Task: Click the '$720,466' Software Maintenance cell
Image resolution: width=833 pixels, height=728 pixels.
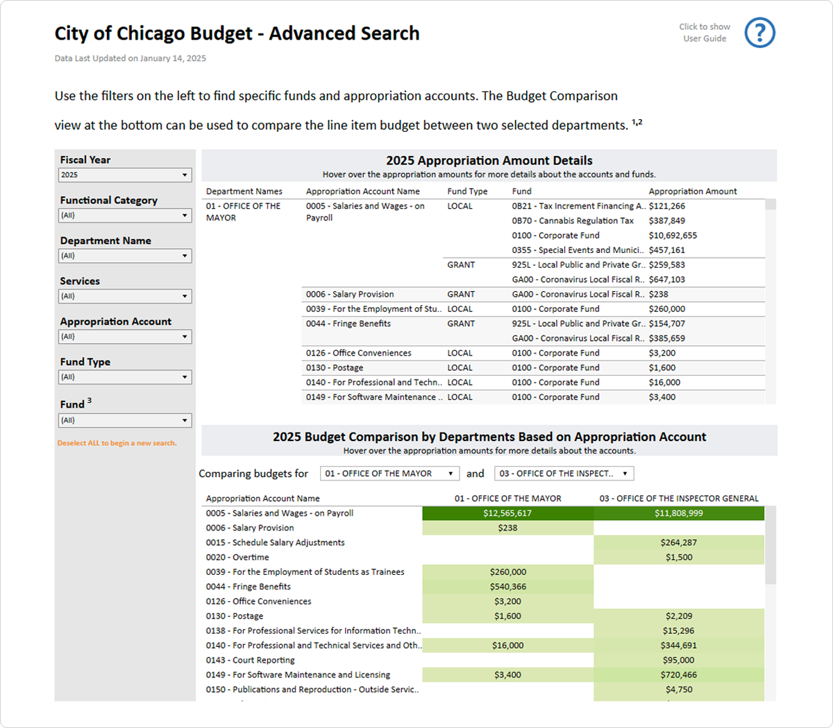Action: pos(679,675)
